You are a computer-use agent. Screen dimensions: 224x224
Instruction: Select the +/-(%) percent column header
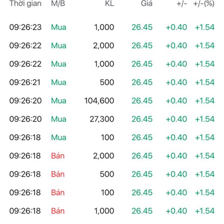coord(204,4)
